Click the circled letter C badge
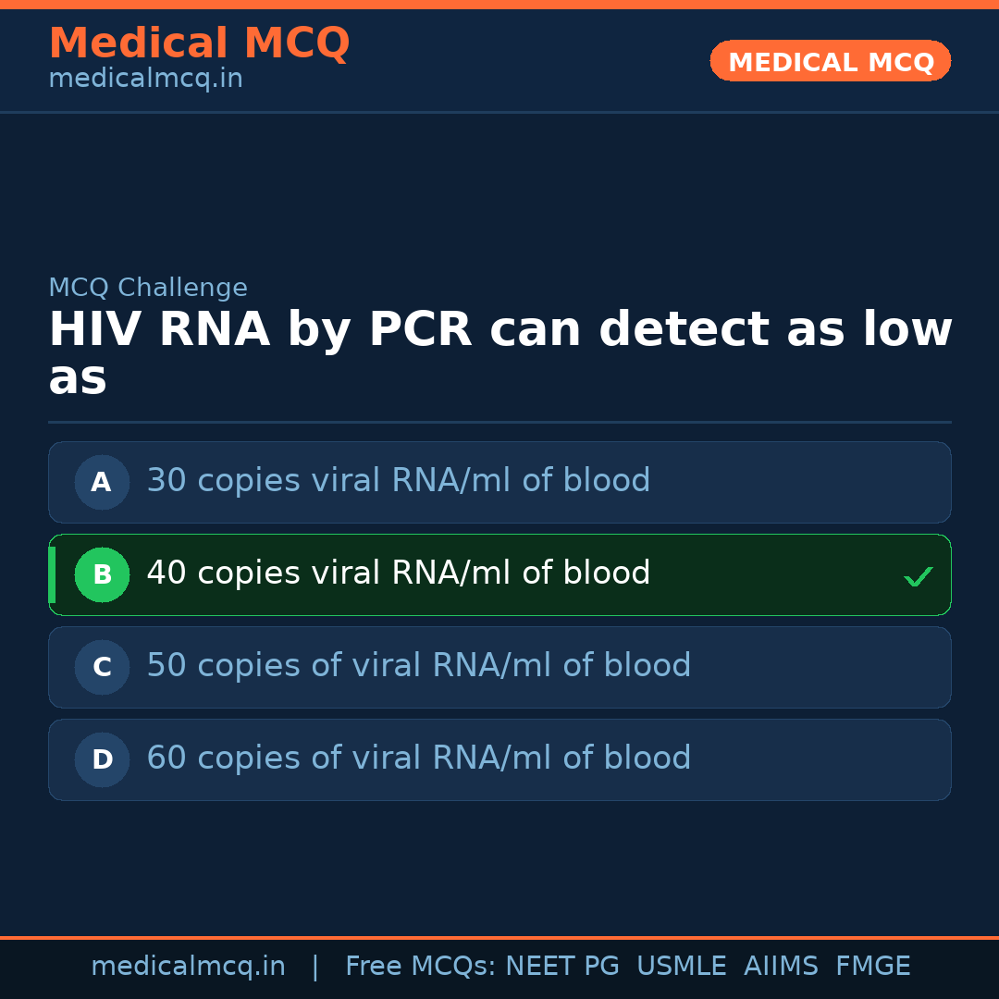Screen dimensions: 999x999 pyautogui.click(x=102, y=667)
